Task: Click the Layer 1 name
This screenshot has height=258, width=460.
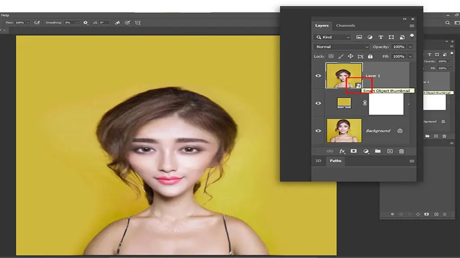Action: (x=373, y=76)
